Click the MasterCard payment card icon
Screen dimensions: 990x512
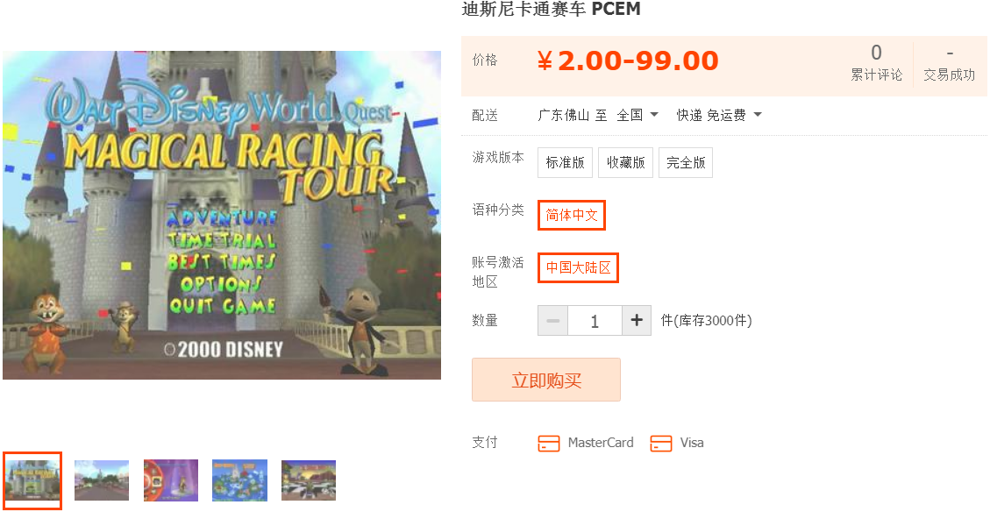[549, 444]
